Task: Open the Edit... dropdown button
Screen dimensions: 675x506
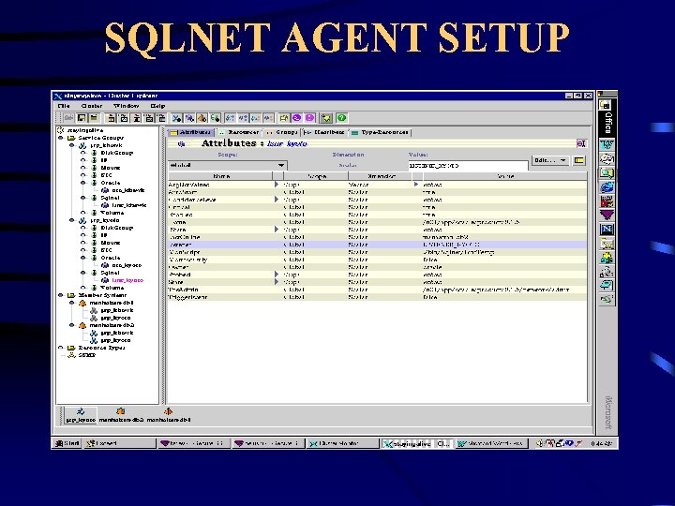Action: (x=550, y=160)
